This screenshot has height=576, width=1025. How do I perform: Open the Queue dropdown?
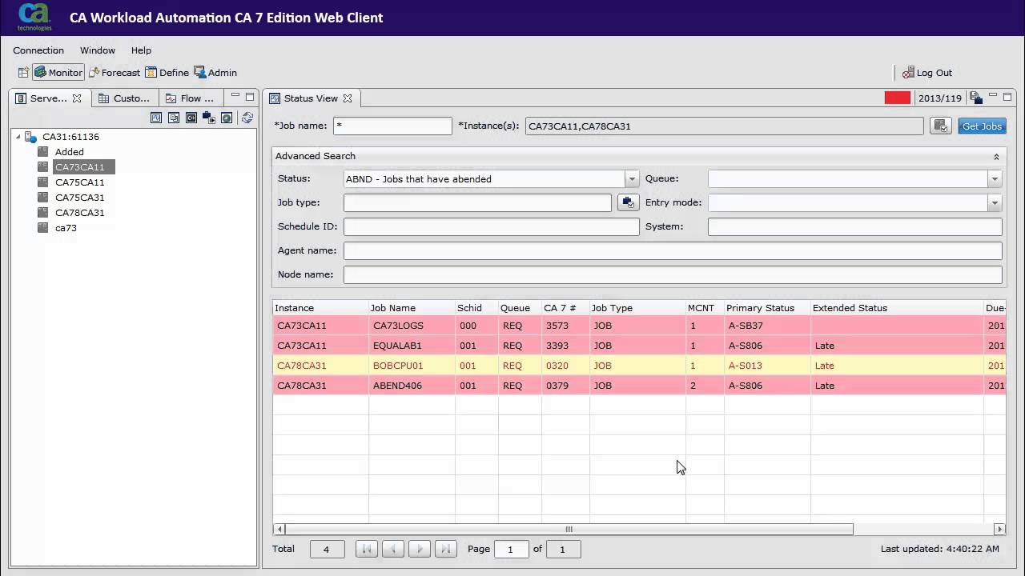point(995,179)
